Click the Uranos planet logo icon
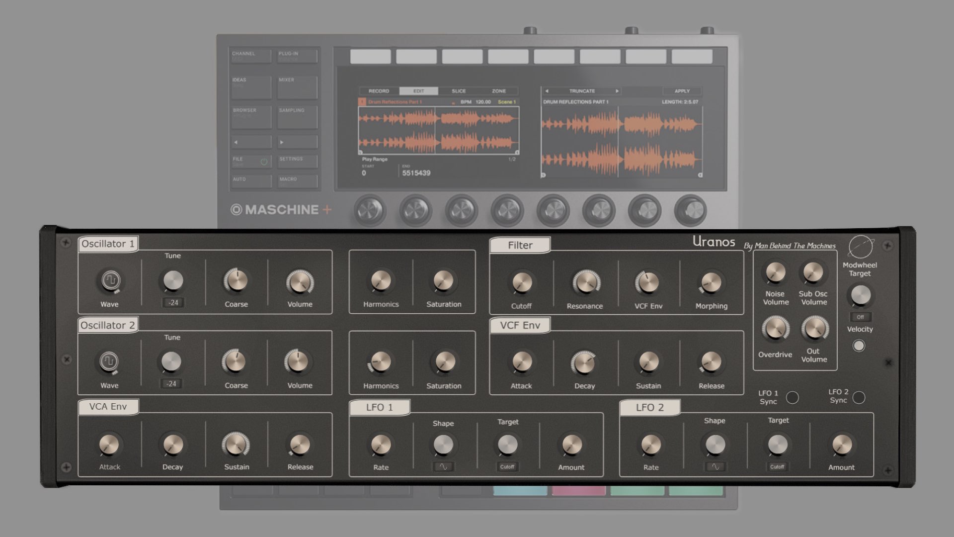The height and width of the screenshot is (537, 954). 860,246
